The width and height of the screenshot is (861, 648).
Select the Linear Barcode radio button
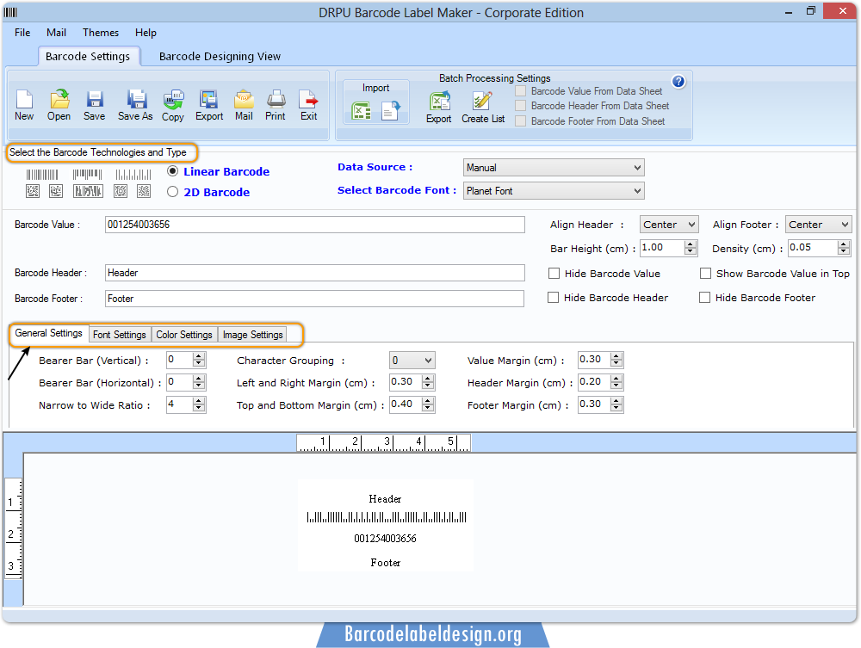172,171
